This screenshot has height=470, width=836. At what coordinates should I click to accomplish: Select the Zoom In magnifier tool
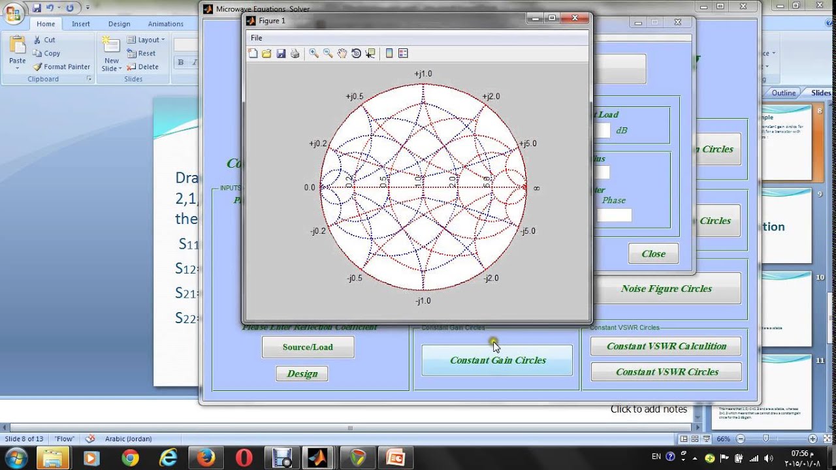[x=313, y=54]
